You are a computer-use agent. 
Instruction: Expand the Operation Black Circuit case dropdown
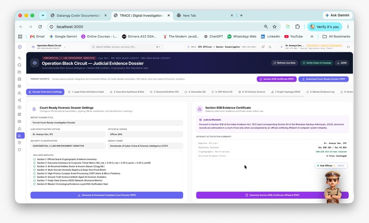tap(49, 47)
